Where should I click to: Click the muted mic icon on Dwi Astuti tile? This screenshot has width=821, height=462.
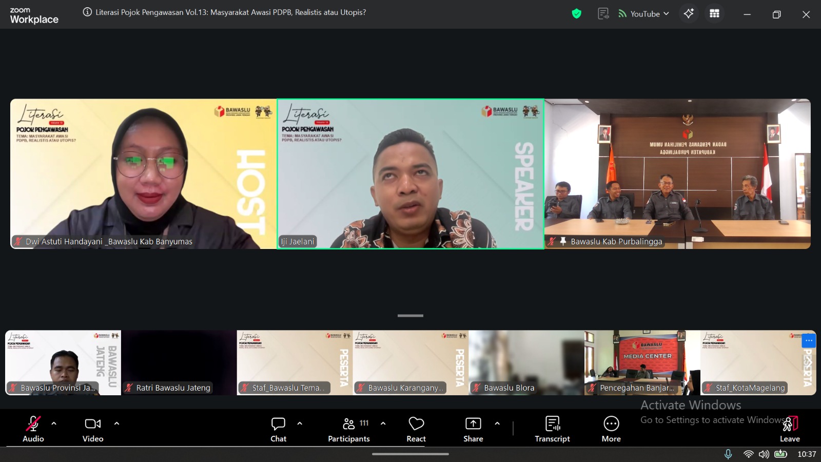tap(18, 241)
